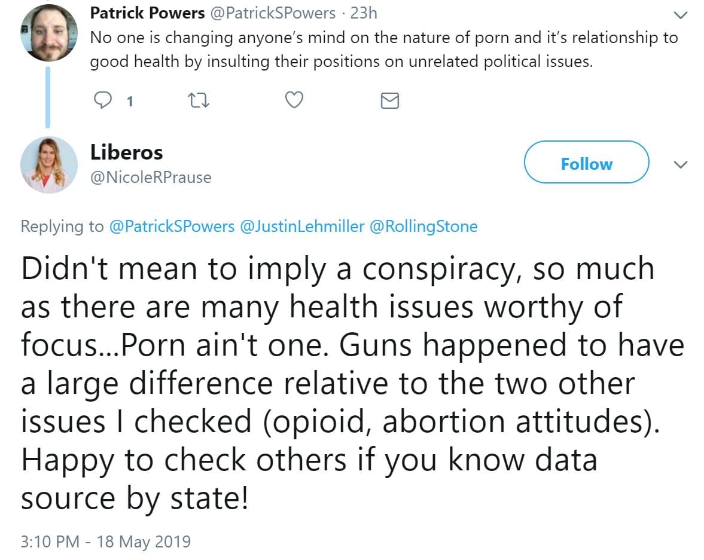704x560 pixels.
Task: Click the 23h tweet timestamp
Action: click(362, 13)
